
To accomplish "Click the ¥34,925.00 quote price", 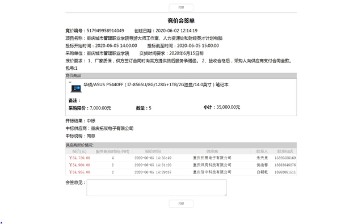I will pyautogui.click(x=79, y=172).
